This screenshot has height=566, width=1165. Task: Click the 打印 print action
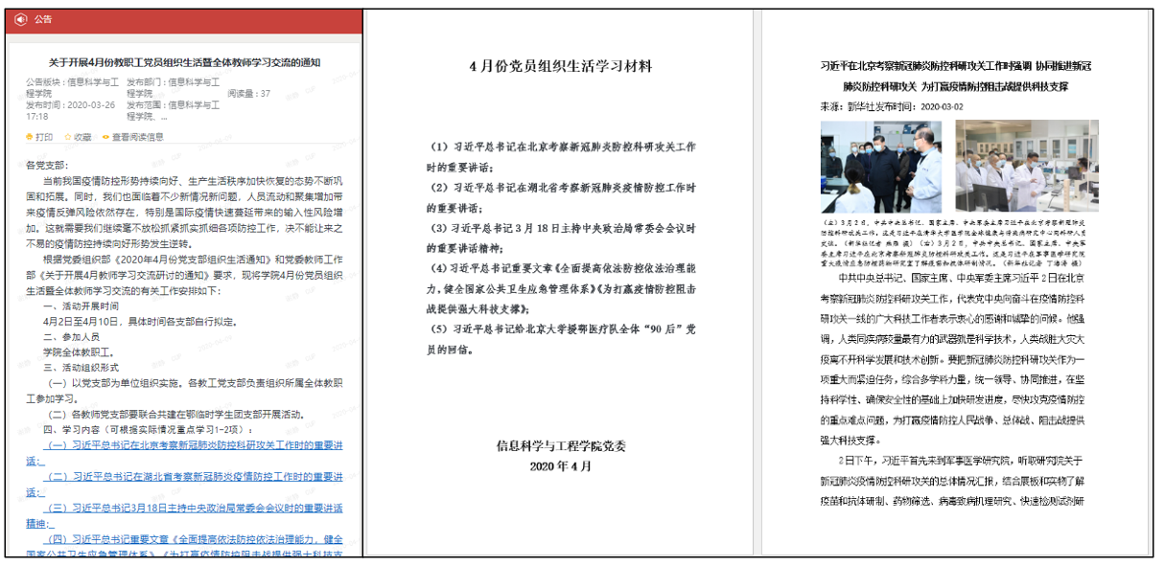[42, 136]
